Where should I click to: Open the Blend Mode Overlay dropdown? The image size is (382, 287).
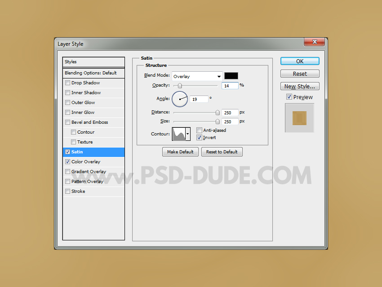tap(197, 76)
